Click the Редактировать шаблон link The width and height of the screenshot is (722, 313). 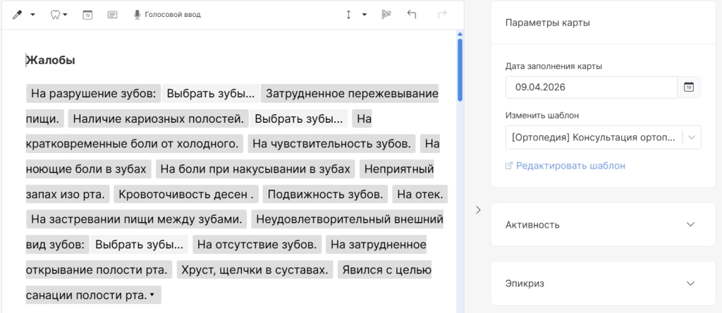(570, 166)
